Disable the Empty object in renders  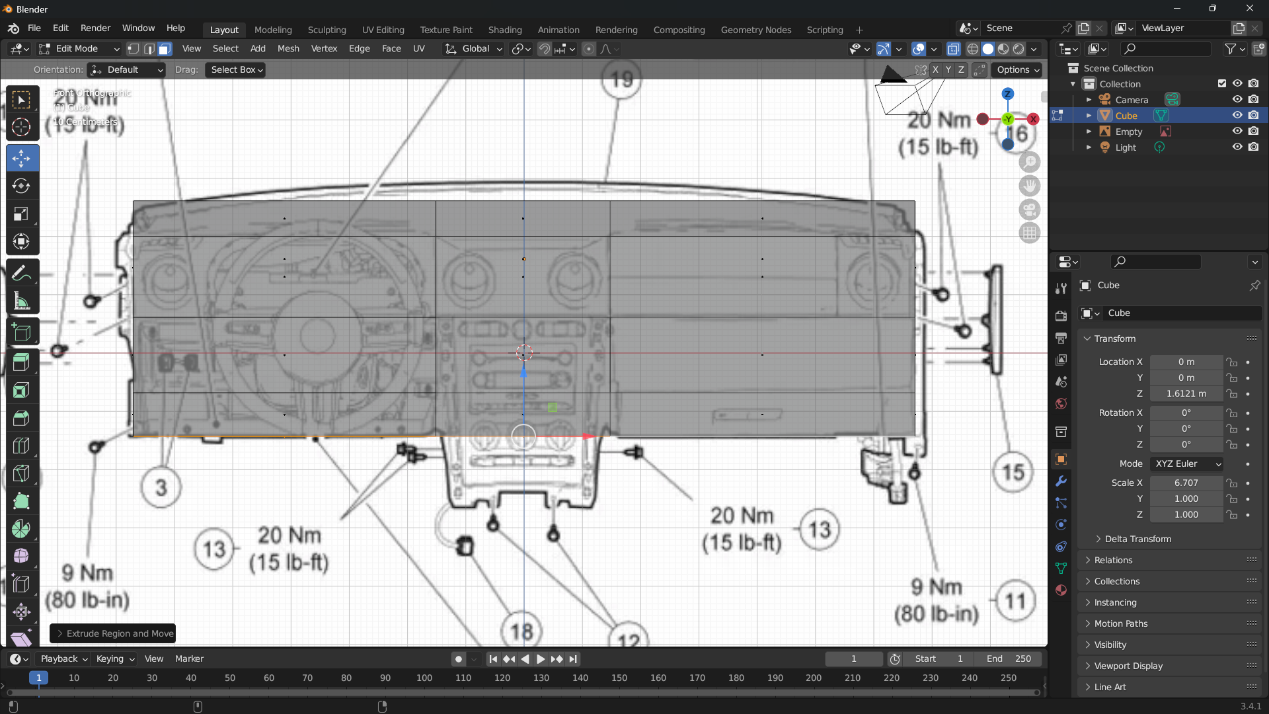(x=1254, y=131)
